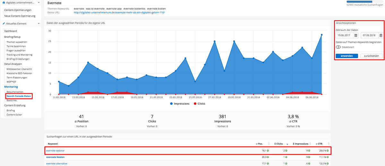Click the dashboard icon beside digitales unternehmertum
The width and height of the screenshot is (385, 166).
point(4,3)
